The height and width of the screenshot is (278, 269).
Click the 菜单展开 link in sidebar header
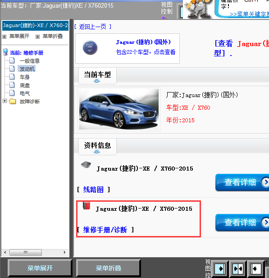coord(19,37)
